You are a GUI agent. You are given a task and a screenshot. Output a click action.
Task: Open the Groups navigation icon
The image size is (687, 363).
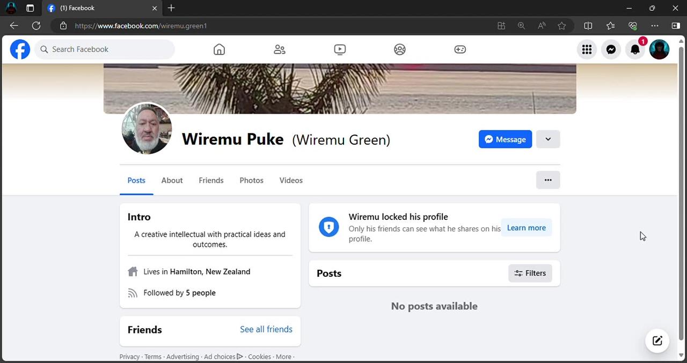pyautogui.click(x=399, y=49)
